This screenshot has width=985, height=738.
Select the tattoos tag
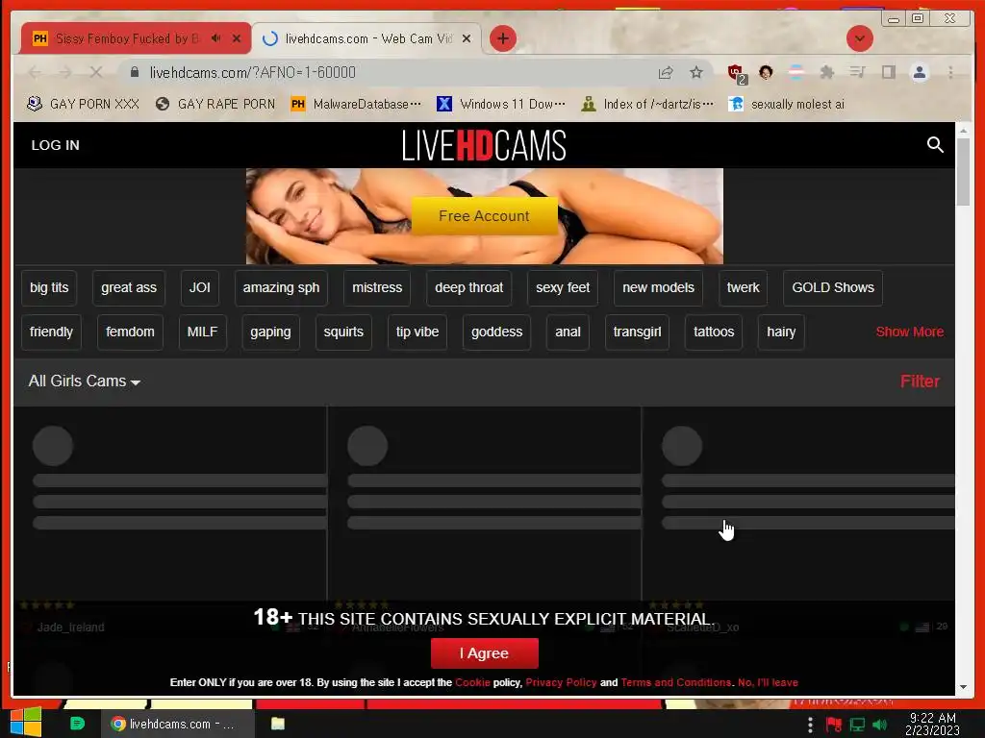[714, 332]
